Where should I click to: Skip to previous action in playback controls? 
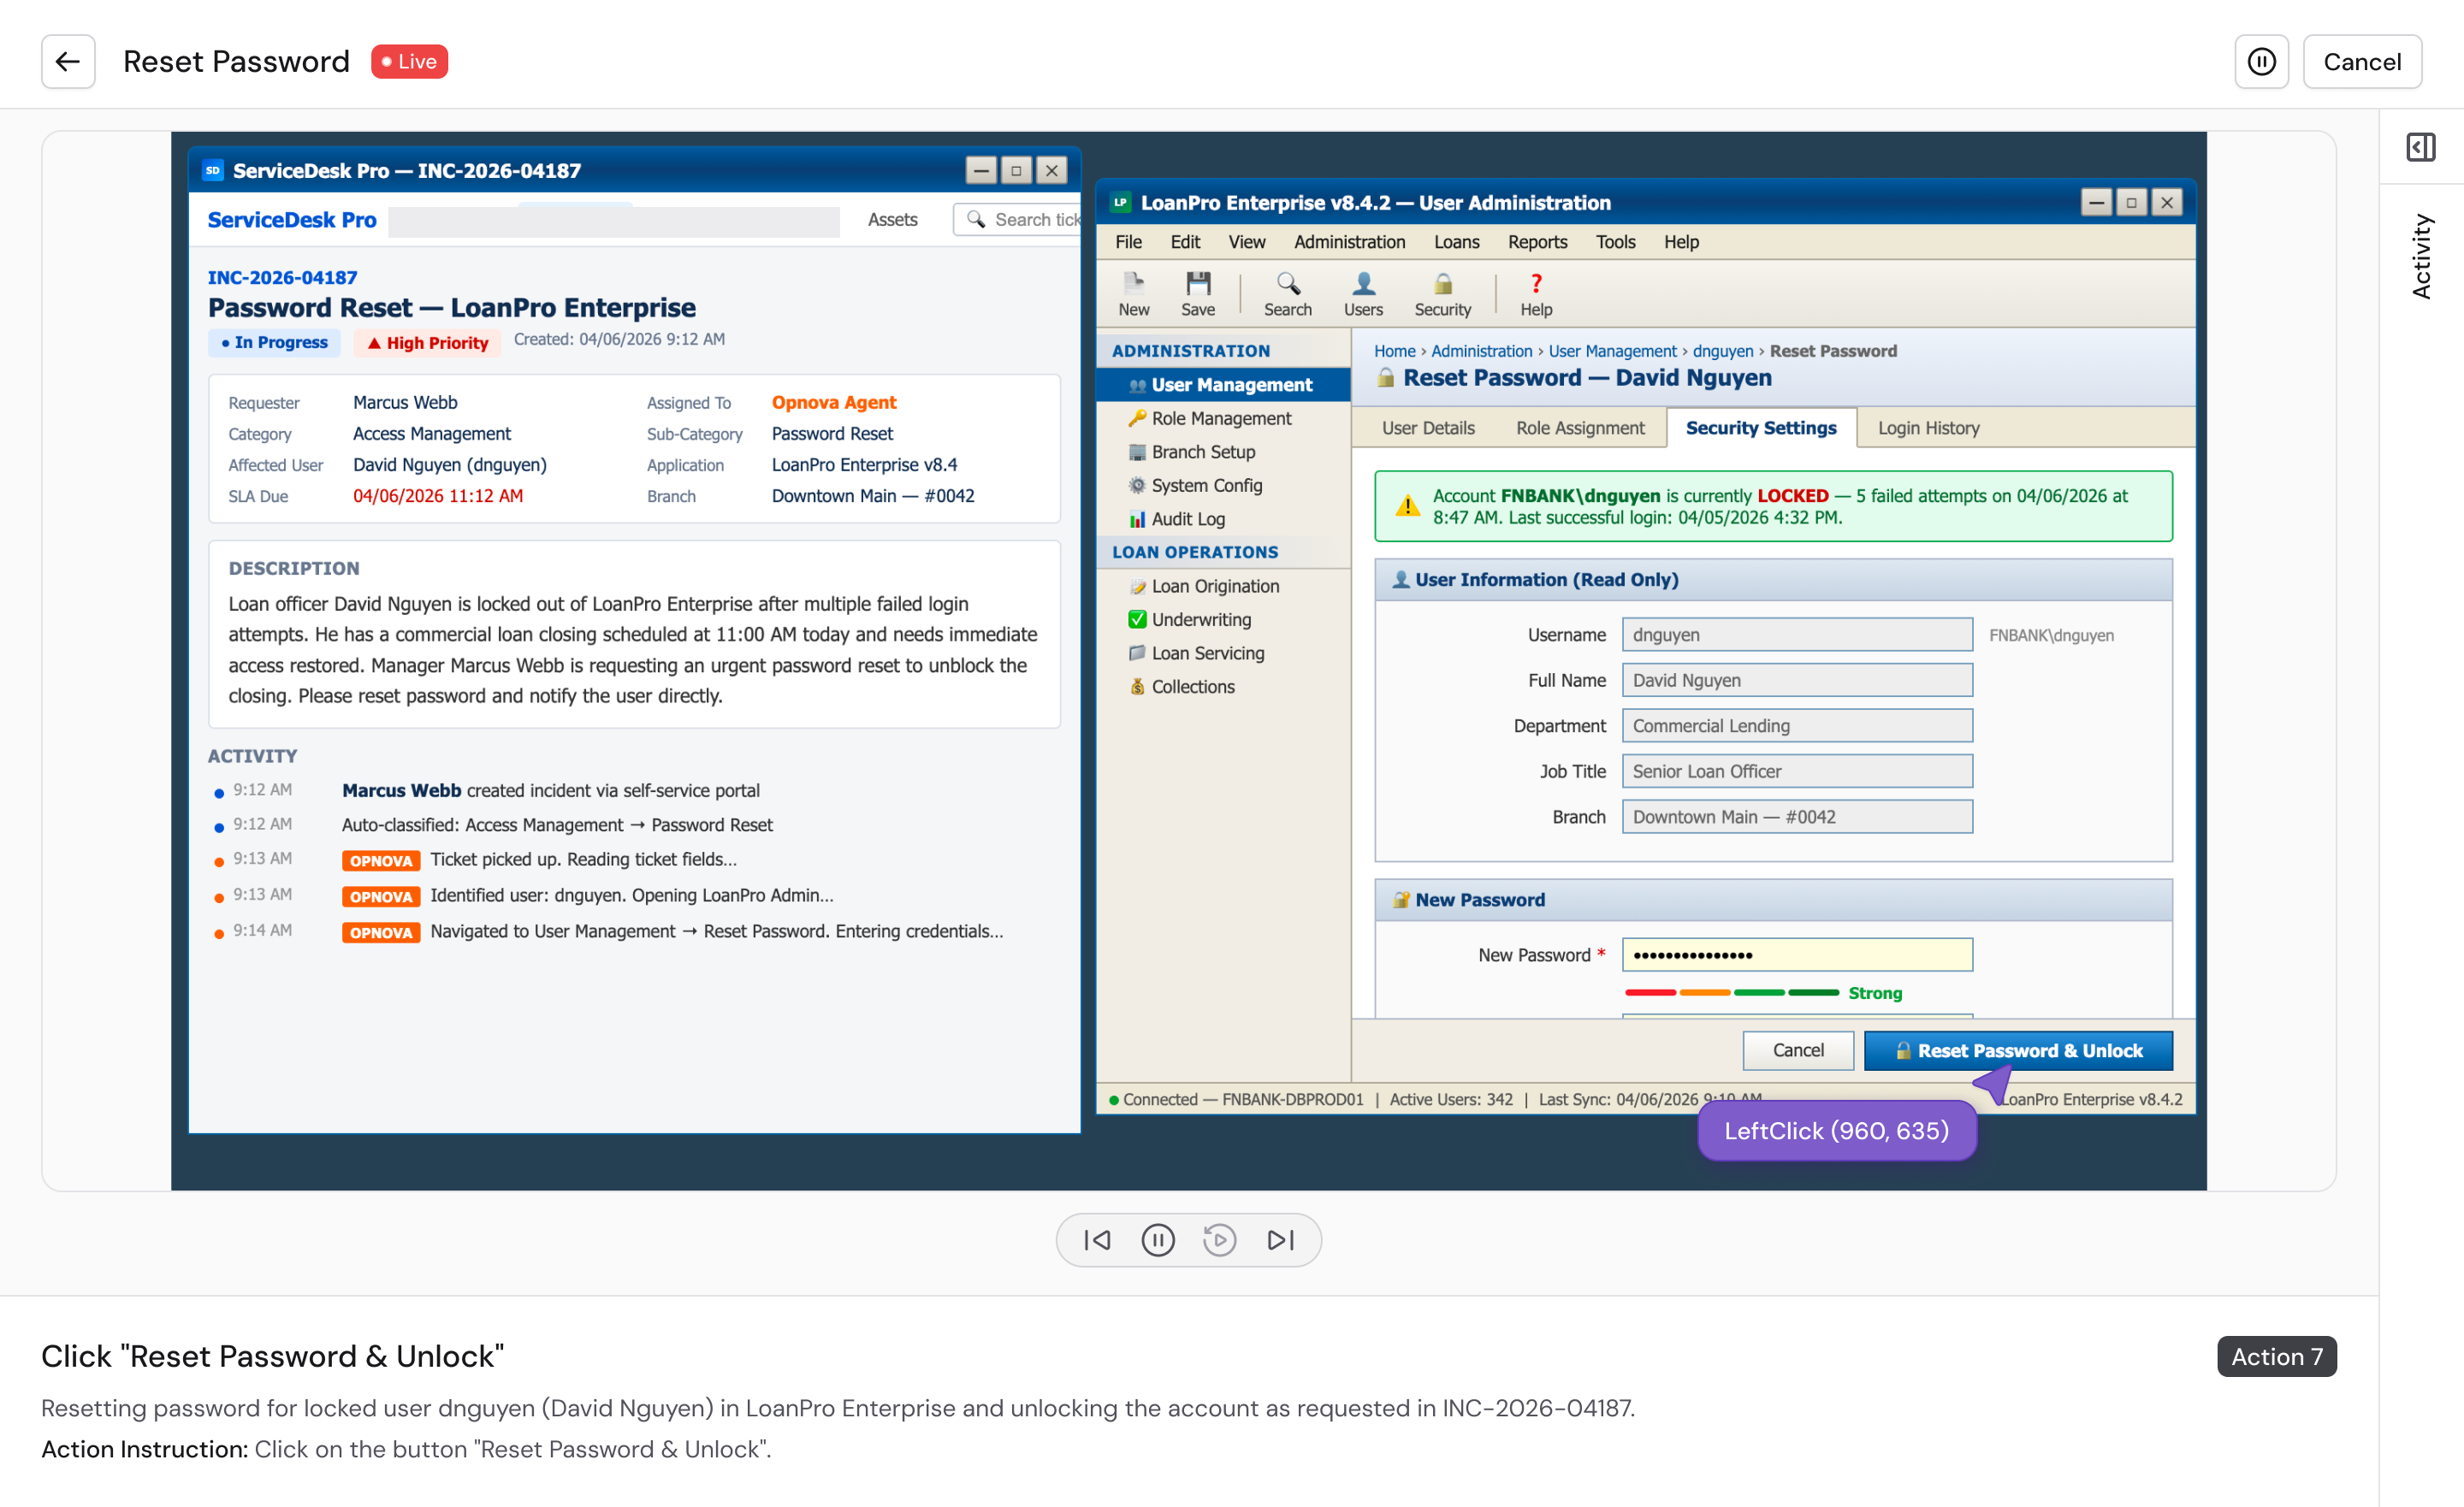pyautogui.click(x=1097, y=1240)
